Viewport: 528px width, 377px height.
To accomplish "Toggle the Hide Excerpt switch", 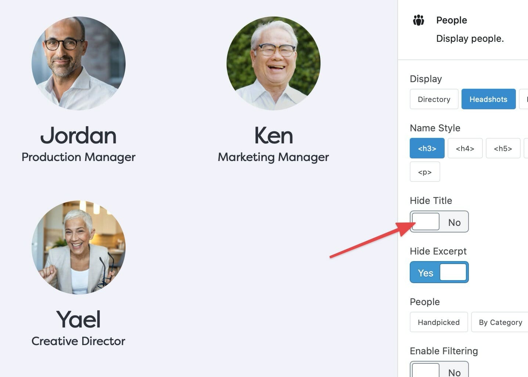I will [x=439, y=272].
